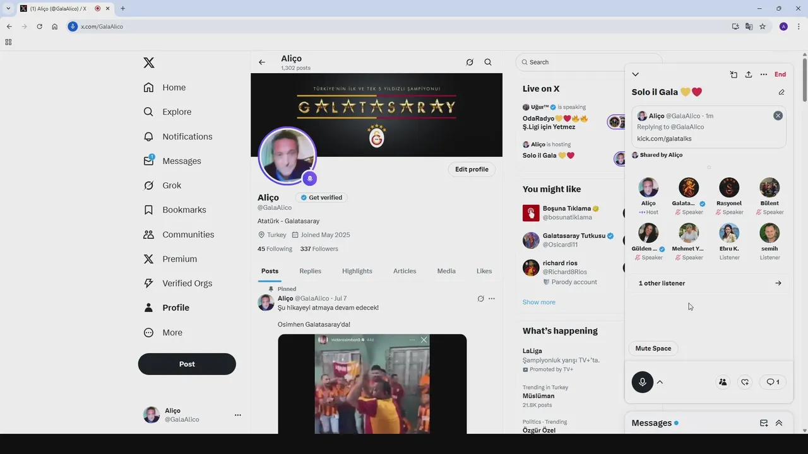Open Communities from the sidebar
The image size is (808, 454).
click(x=179, y=235)
